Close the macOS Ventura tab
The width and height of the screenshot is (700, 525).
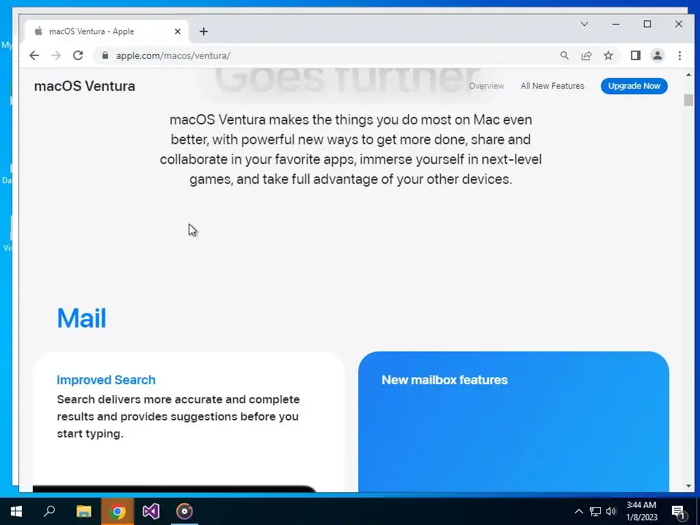pyautogui.click(x=178, y=31)
